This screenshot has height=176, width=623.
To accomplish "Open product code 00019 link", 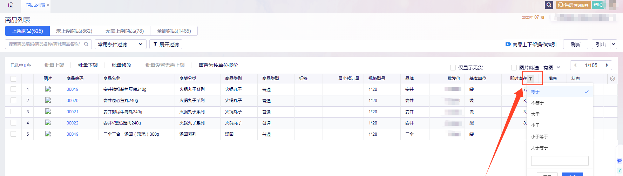I will 73,89.
